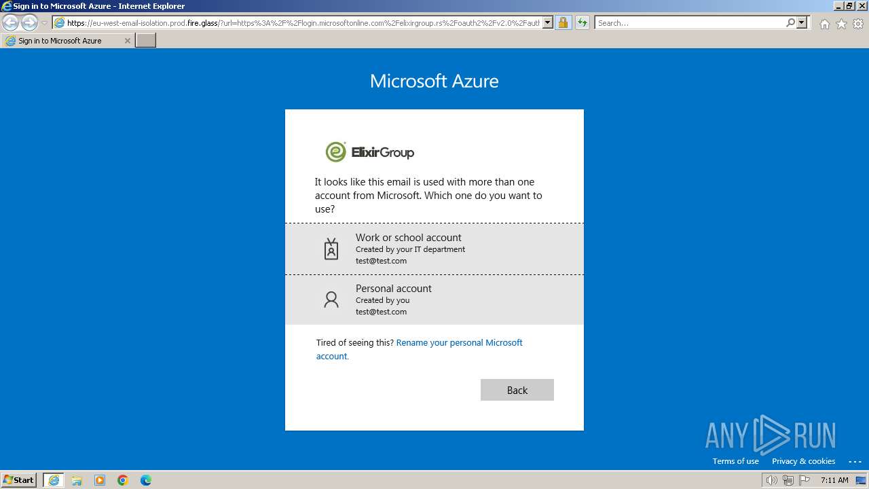Open the Privacy & cookies link

pyautogui.click(x=803, y=461)
